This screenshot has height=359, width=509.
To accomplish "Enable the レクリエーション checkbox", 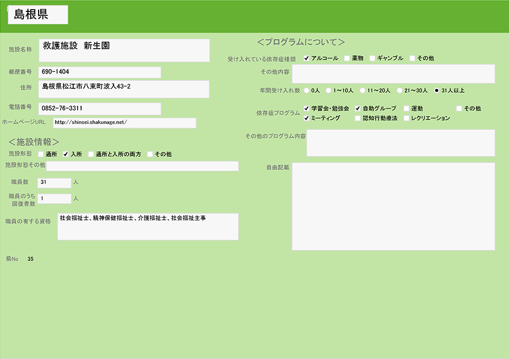I will (406, 118).
